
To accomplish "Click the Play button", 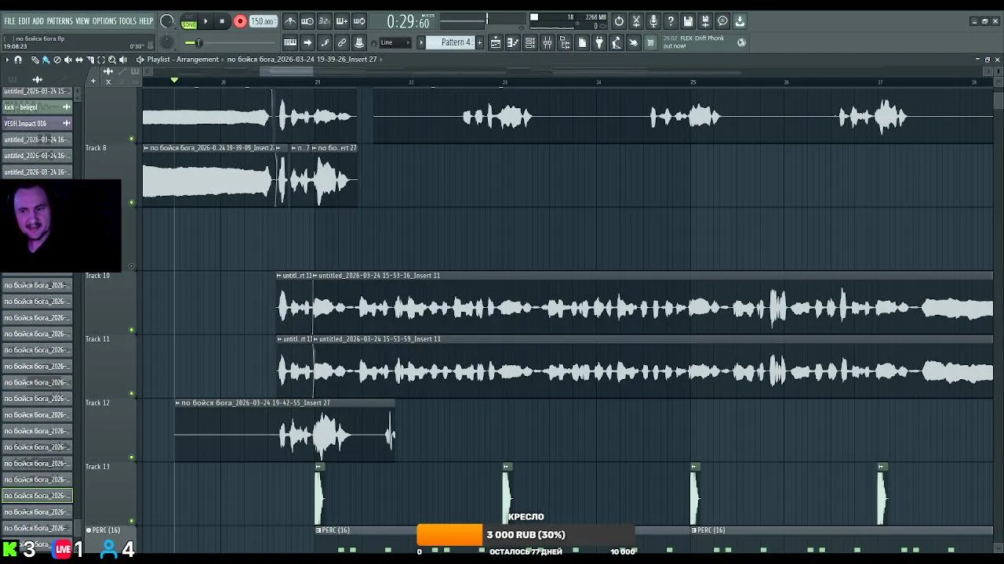I will [x=206, y=21].
